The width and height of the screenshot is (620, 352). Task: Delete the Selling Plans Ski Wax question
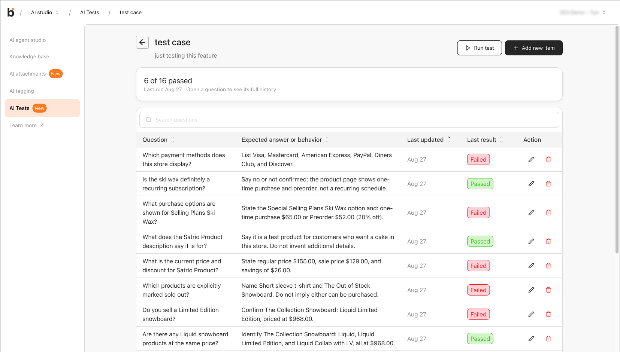click(548, 212)
